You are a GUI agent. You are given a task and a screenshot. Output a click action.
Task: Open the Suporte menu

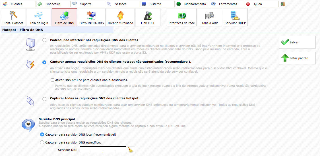(x=88, y=4)
